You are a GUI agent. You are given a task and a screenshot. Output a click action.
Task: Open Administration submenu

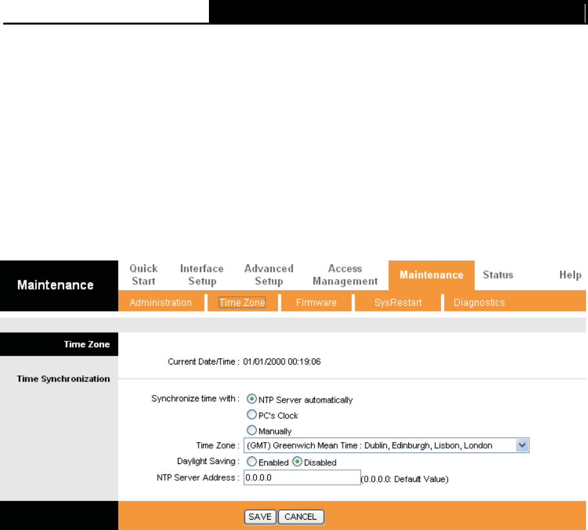click(160, 302)
